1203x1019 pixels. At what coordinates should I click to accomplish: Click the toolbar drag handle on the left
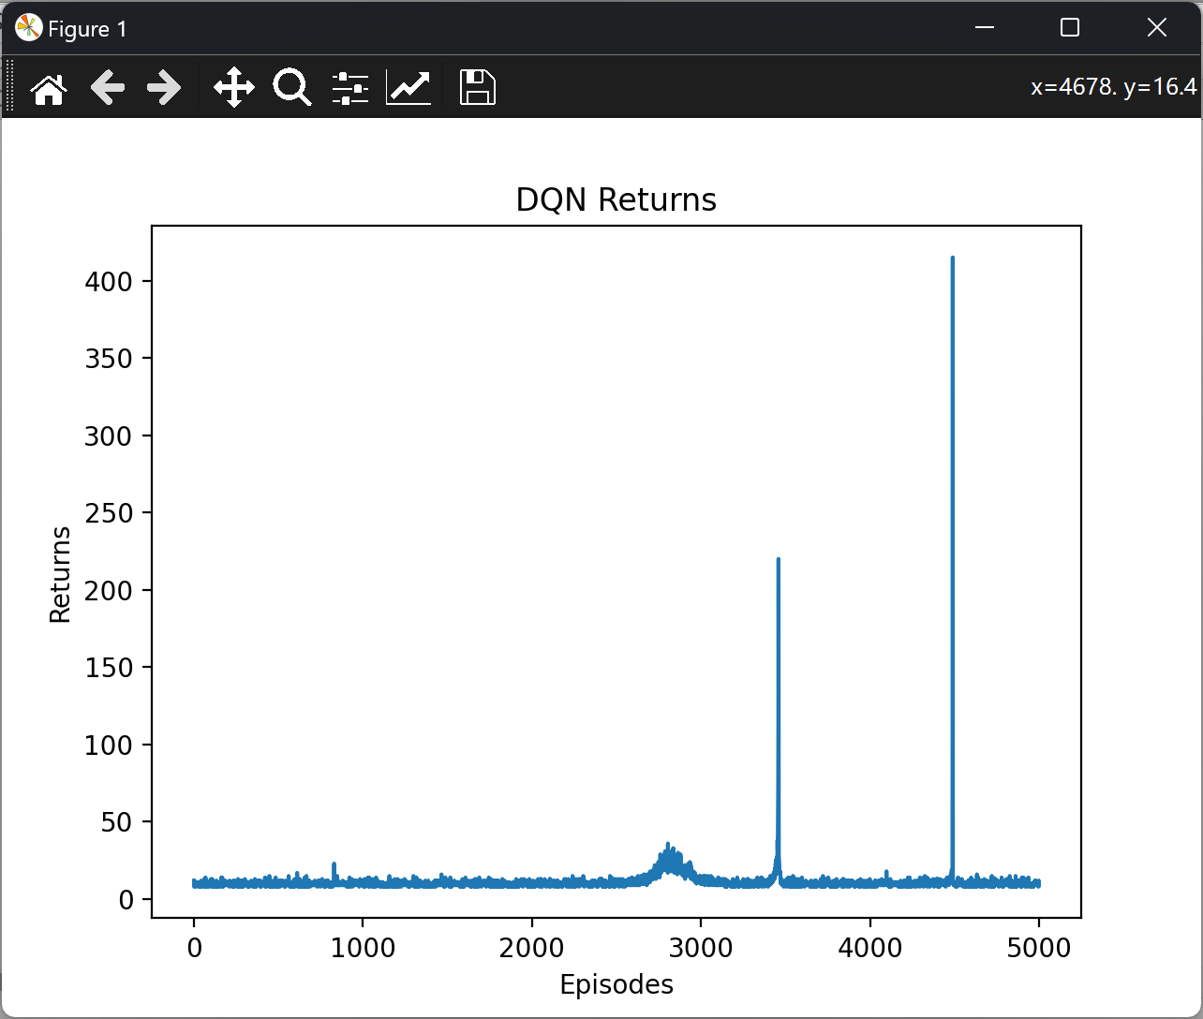point(9,86)
